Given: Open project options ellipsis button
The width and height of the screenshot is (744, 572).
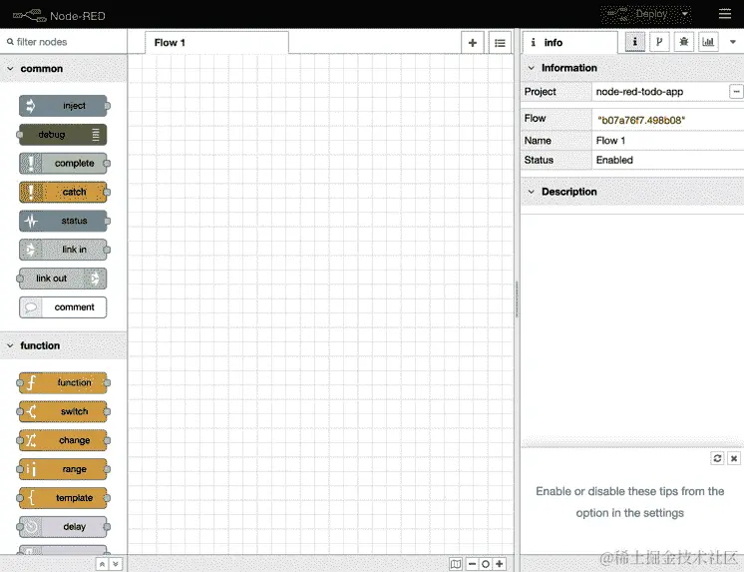Looking at the screenshot, I should tap(736, 91).
